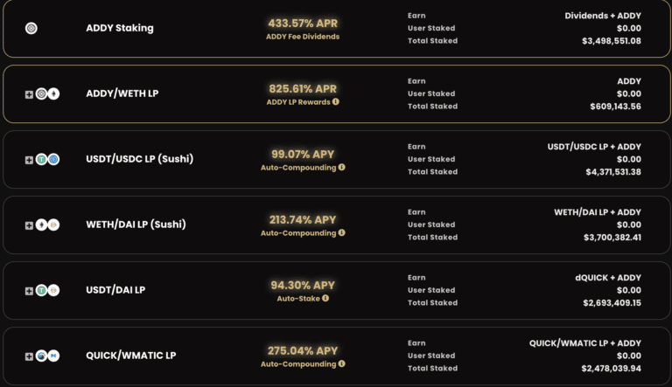Click the ADDY token icon in ADDY Staking row
This screenshot has height=387, width=672.
pos(31,28)
